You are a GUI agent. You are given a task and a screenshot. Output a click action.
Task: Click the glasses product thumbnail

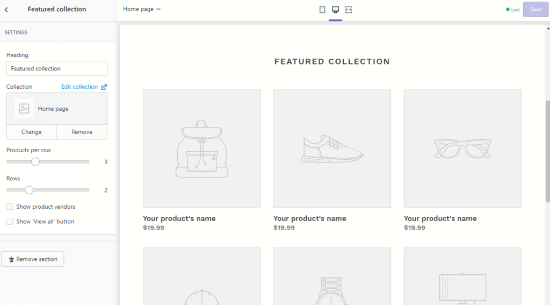pyautogui.click(x=462, y=148)
